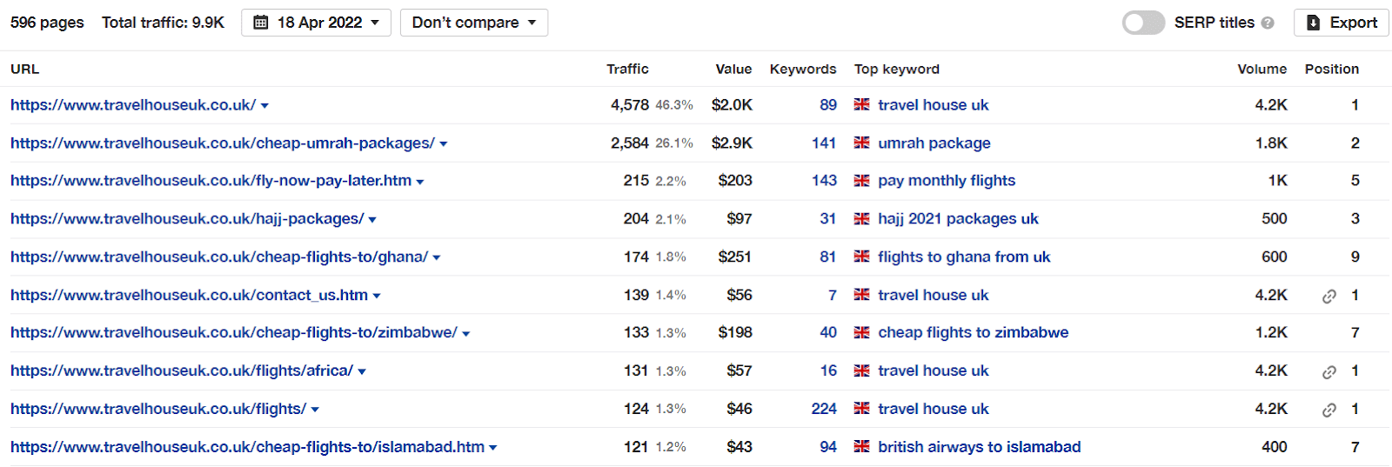Open keywords count 224 for flights page

[x=824, y=409]
